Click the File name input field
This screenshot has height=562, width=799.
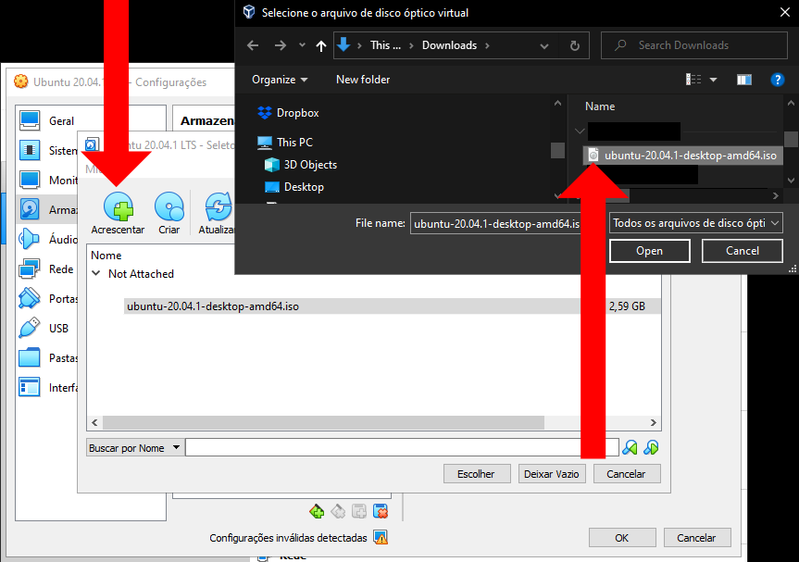click(497, 223)
